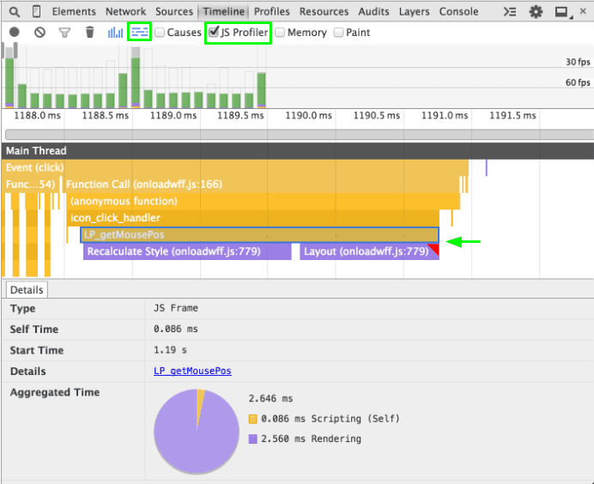
Task: Switch to the Network tab
Action: tap(125, 12)
